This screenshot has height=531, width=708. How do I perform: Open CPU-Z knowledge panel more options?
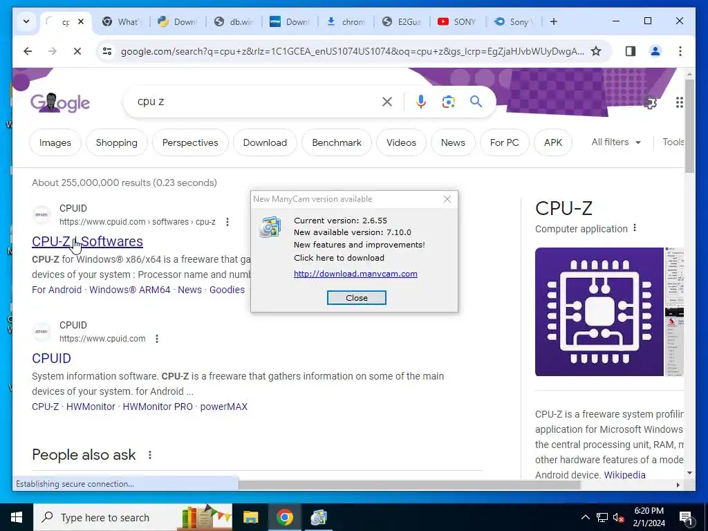coord(635,228)
